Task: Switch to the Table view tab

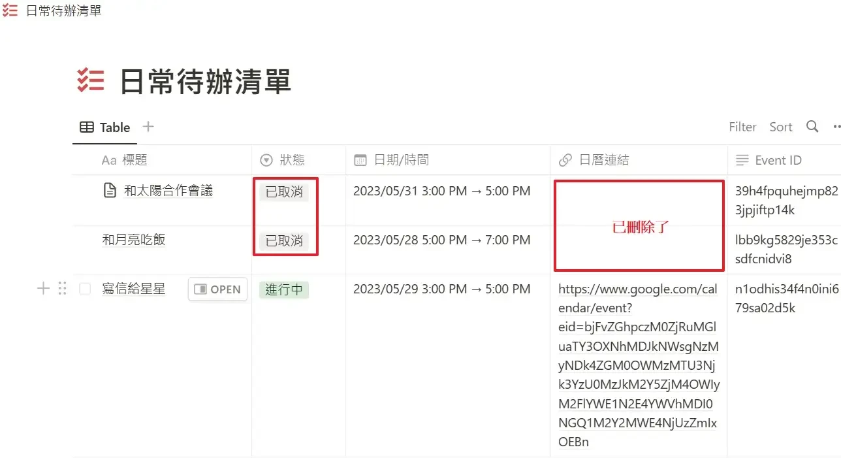Action: 104,127
